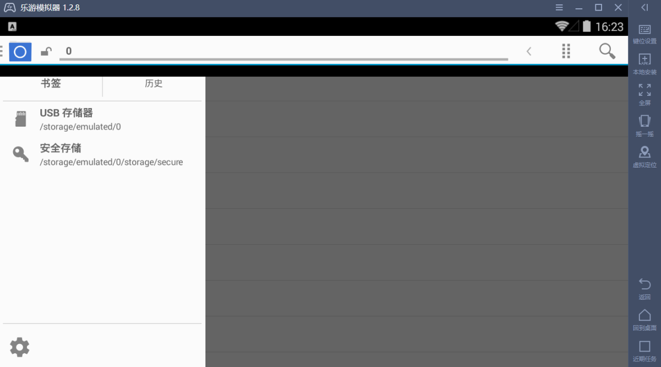Click the key icon for secure storage
The height and width of the screenshot is (367, 661).
pyautogui.click(x=21, y=154)
